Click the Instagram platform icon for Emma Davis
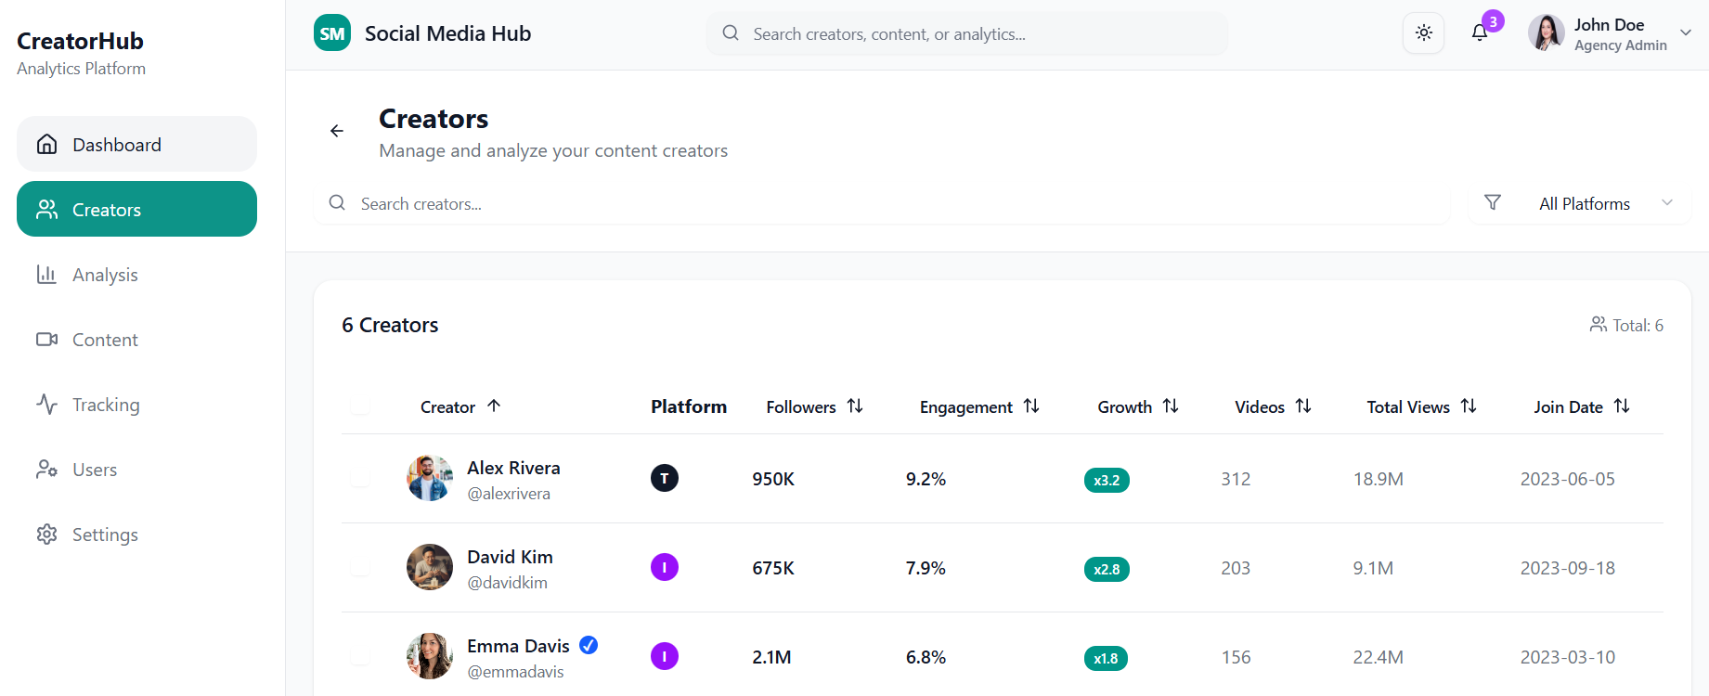The height and width of the screenshot is (696, 1709). [x=665, y=656]
